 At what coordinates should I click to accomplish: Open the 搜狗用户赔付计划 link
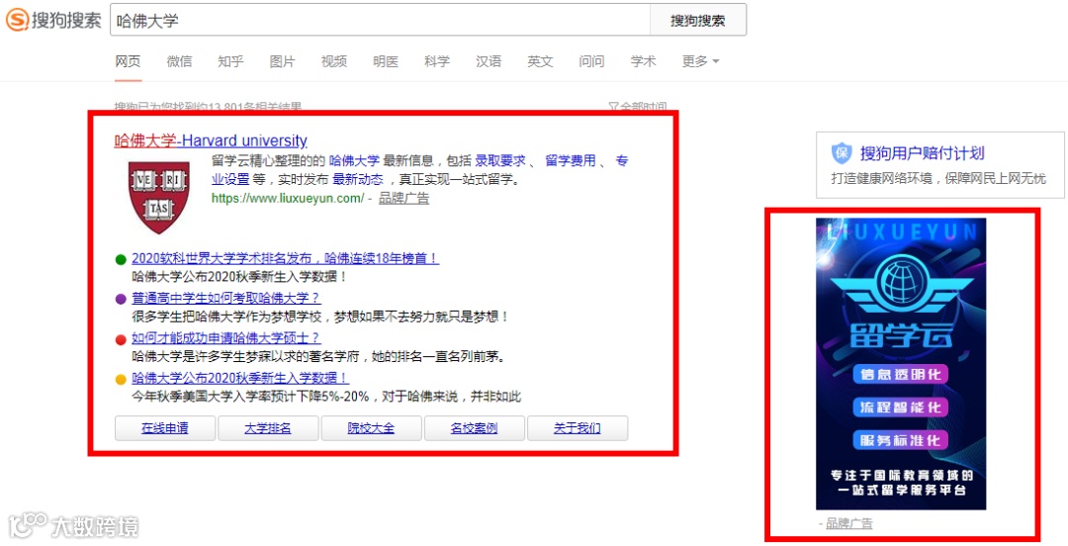pyautogui.click(x=923, y=153)
